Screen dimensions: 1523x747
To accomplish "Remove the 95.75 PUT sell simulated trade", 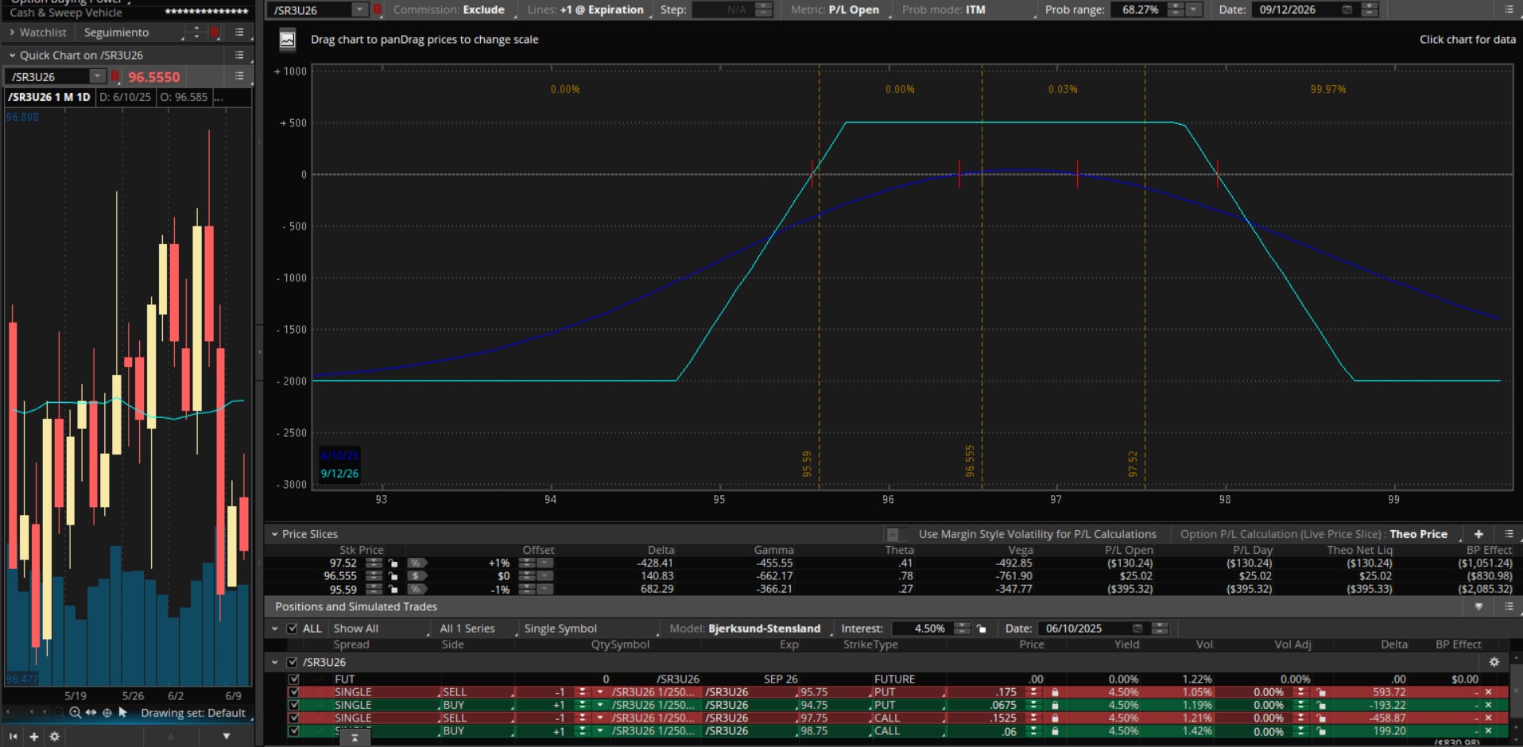I will click(x=1489, y=692).
